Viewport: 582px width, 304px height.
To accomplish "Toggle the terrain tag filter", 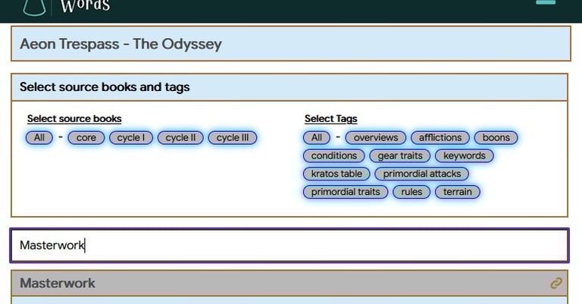I will 457,192.
